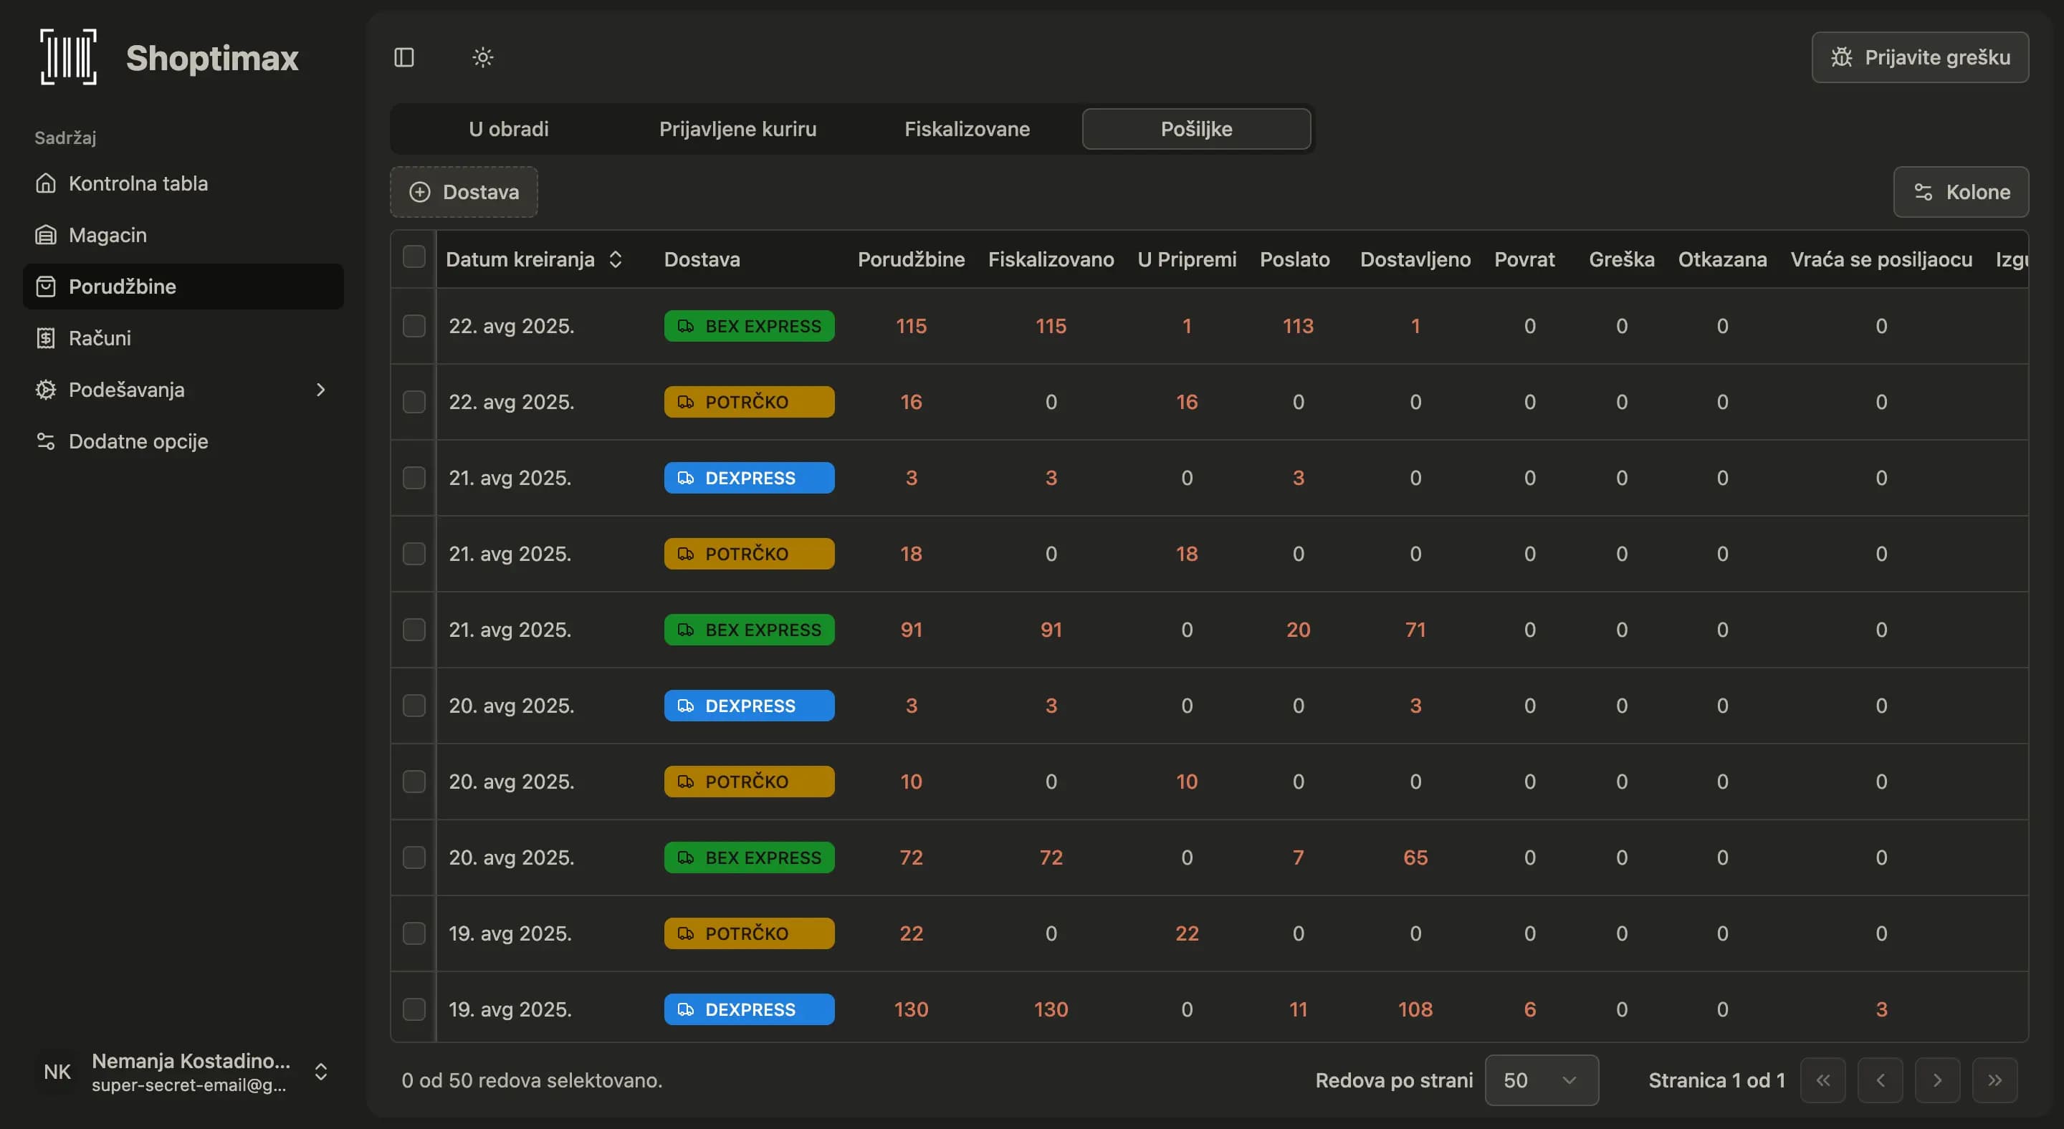Go to the last page arrows
Screen dimensions: 2064x1129
coord(1994,1080)
